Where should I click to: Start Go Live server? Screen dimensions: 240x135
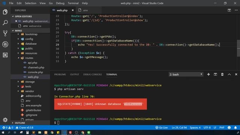[162, 127]
